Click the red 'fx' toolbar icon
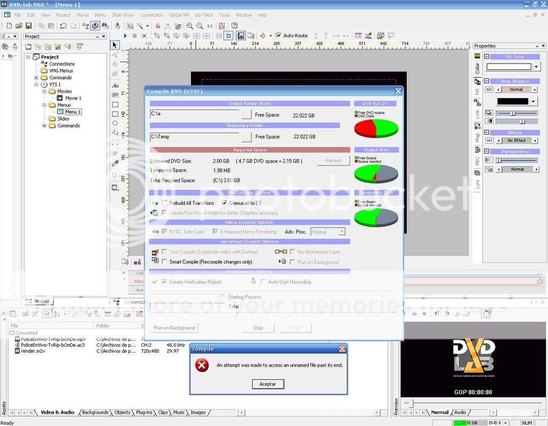548x426 pixels. [x=158, y=26]
